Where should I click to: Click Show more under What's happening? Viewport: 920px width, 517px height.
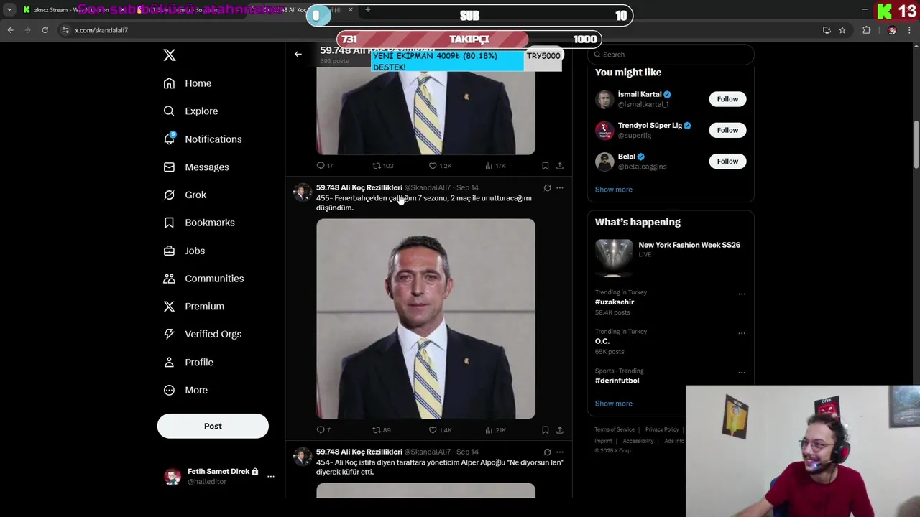pos(613,404)
